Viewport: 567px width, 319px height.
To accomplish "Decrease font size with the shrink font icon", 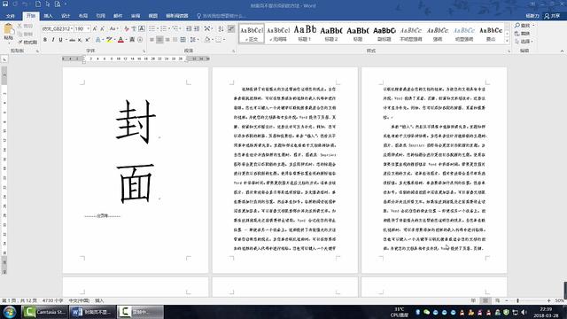I will 103,28.
